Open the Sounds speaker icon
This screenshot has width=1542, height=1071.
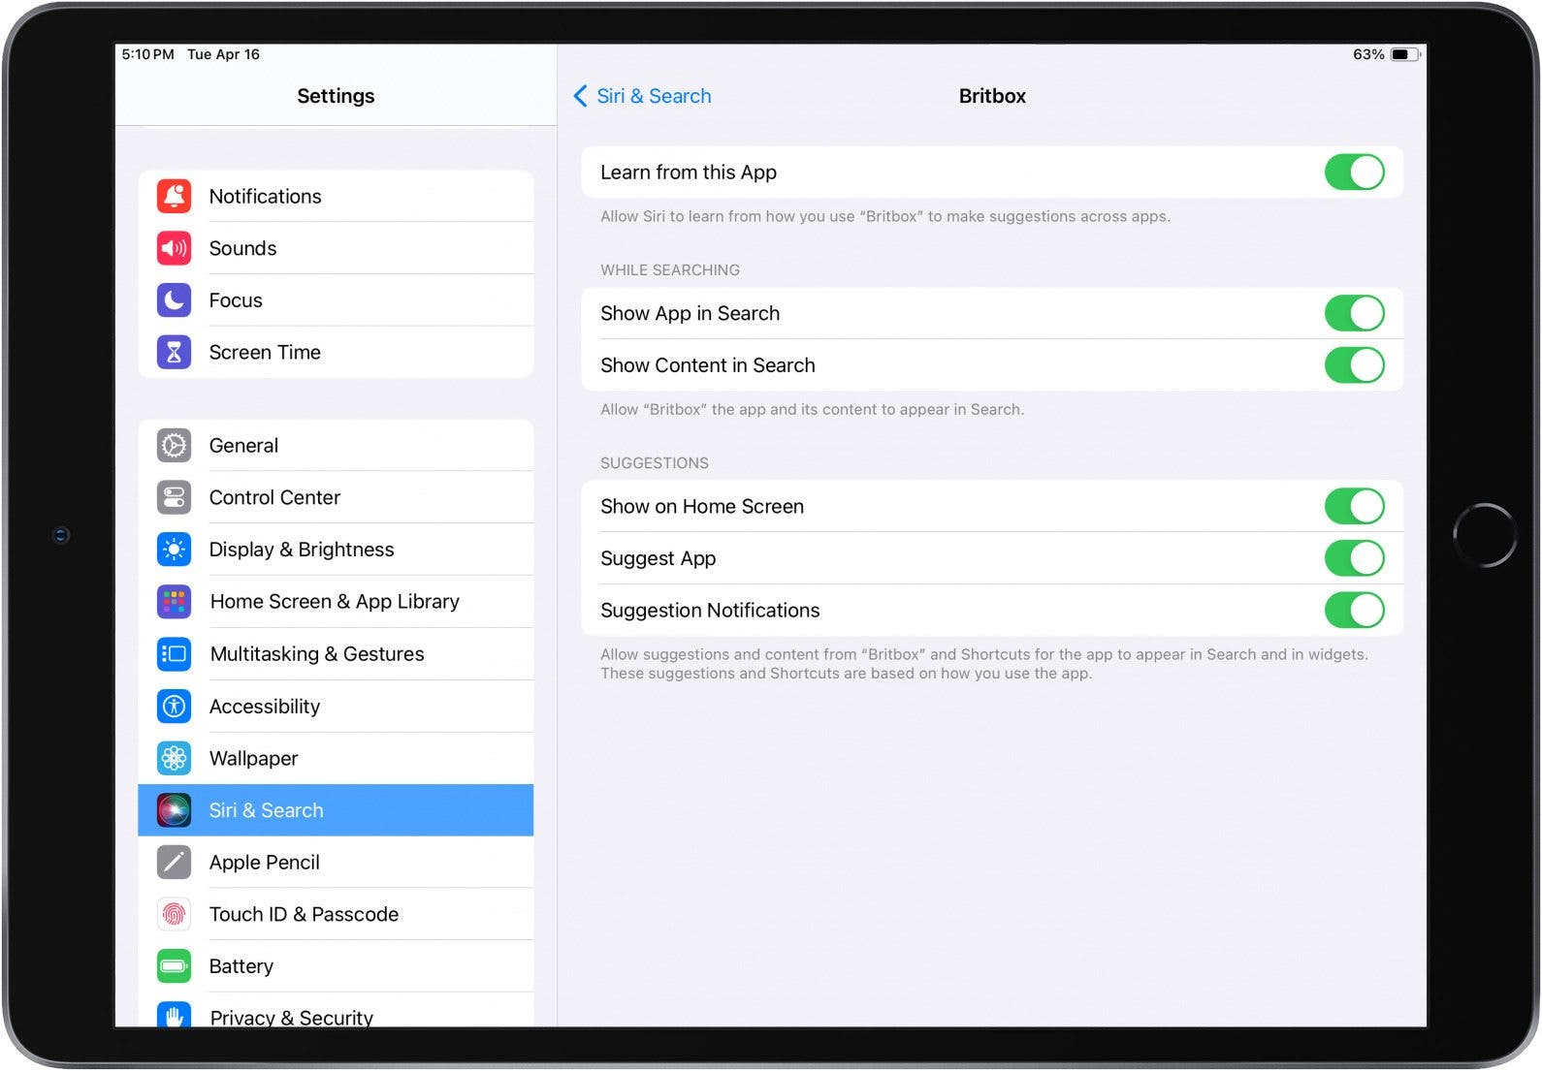[174, 248]
